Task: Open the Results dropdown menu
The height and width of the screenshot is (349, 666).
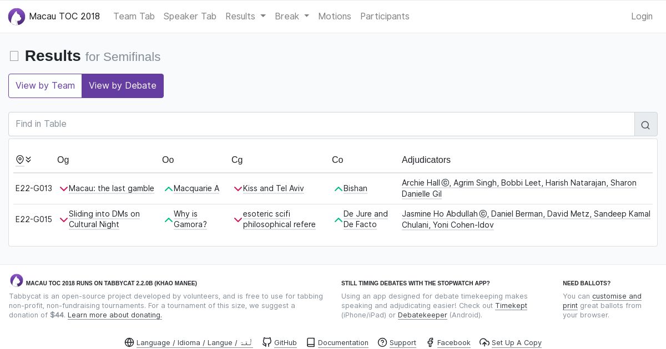Action: click(245, 17)
